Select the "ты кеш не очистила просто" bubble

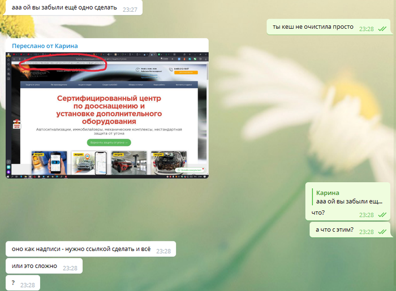click(x=312, y=27)
